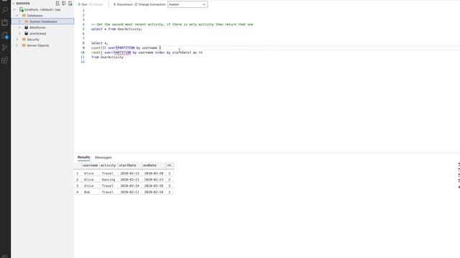Select results row number 1

(x=78, y=173)
